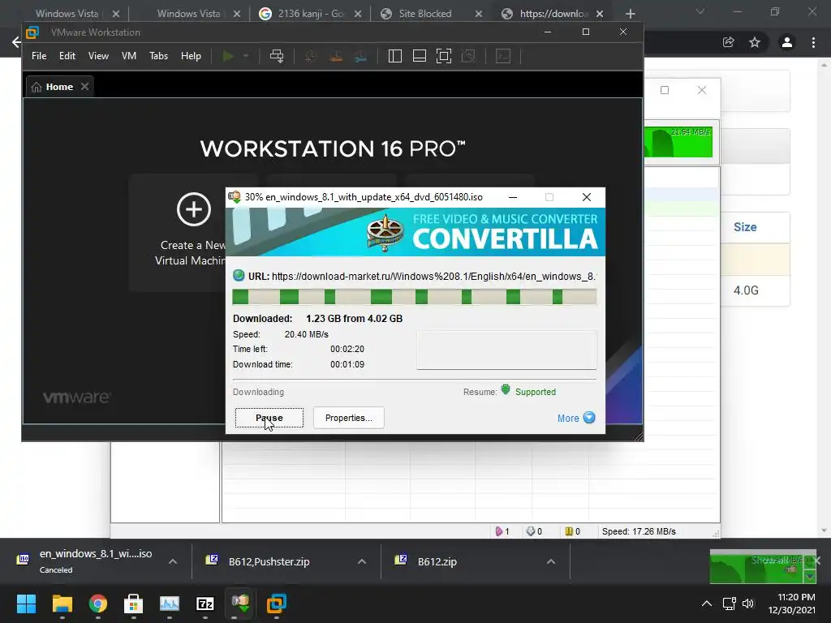Open the File menu in VMware
This screenshot has height=623, width=831.
(39, 56)
